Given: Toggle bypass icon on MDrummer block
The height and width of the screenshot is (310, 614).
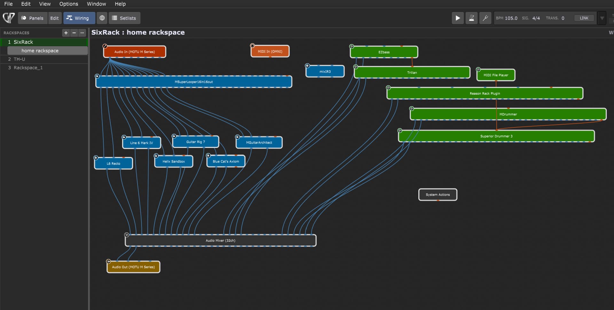Looking at the screenshot, I should [412, 109].
